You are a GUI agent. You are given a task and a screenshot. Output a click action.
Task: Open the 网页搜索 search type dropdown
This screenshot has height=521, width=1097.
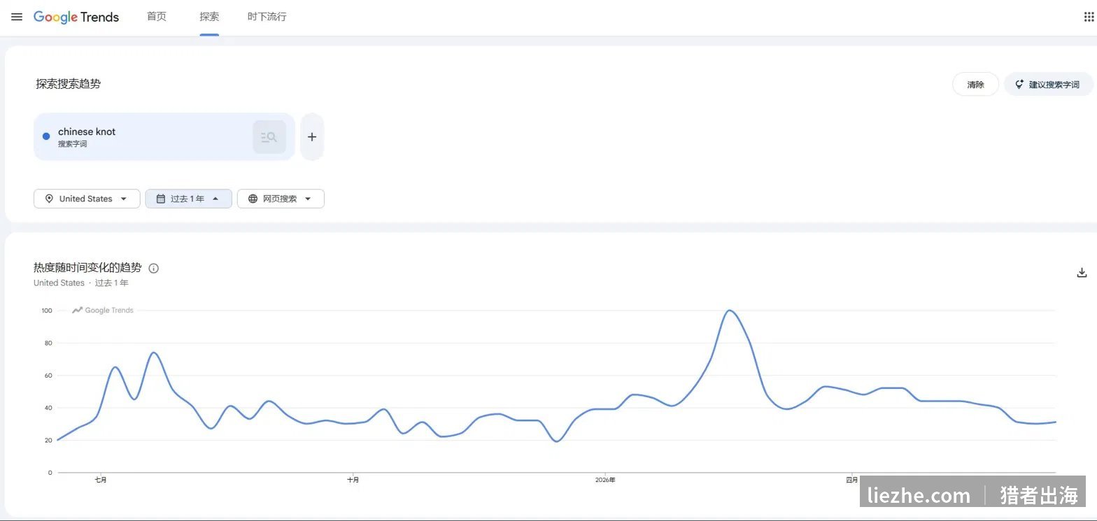(x=281, y=199)
